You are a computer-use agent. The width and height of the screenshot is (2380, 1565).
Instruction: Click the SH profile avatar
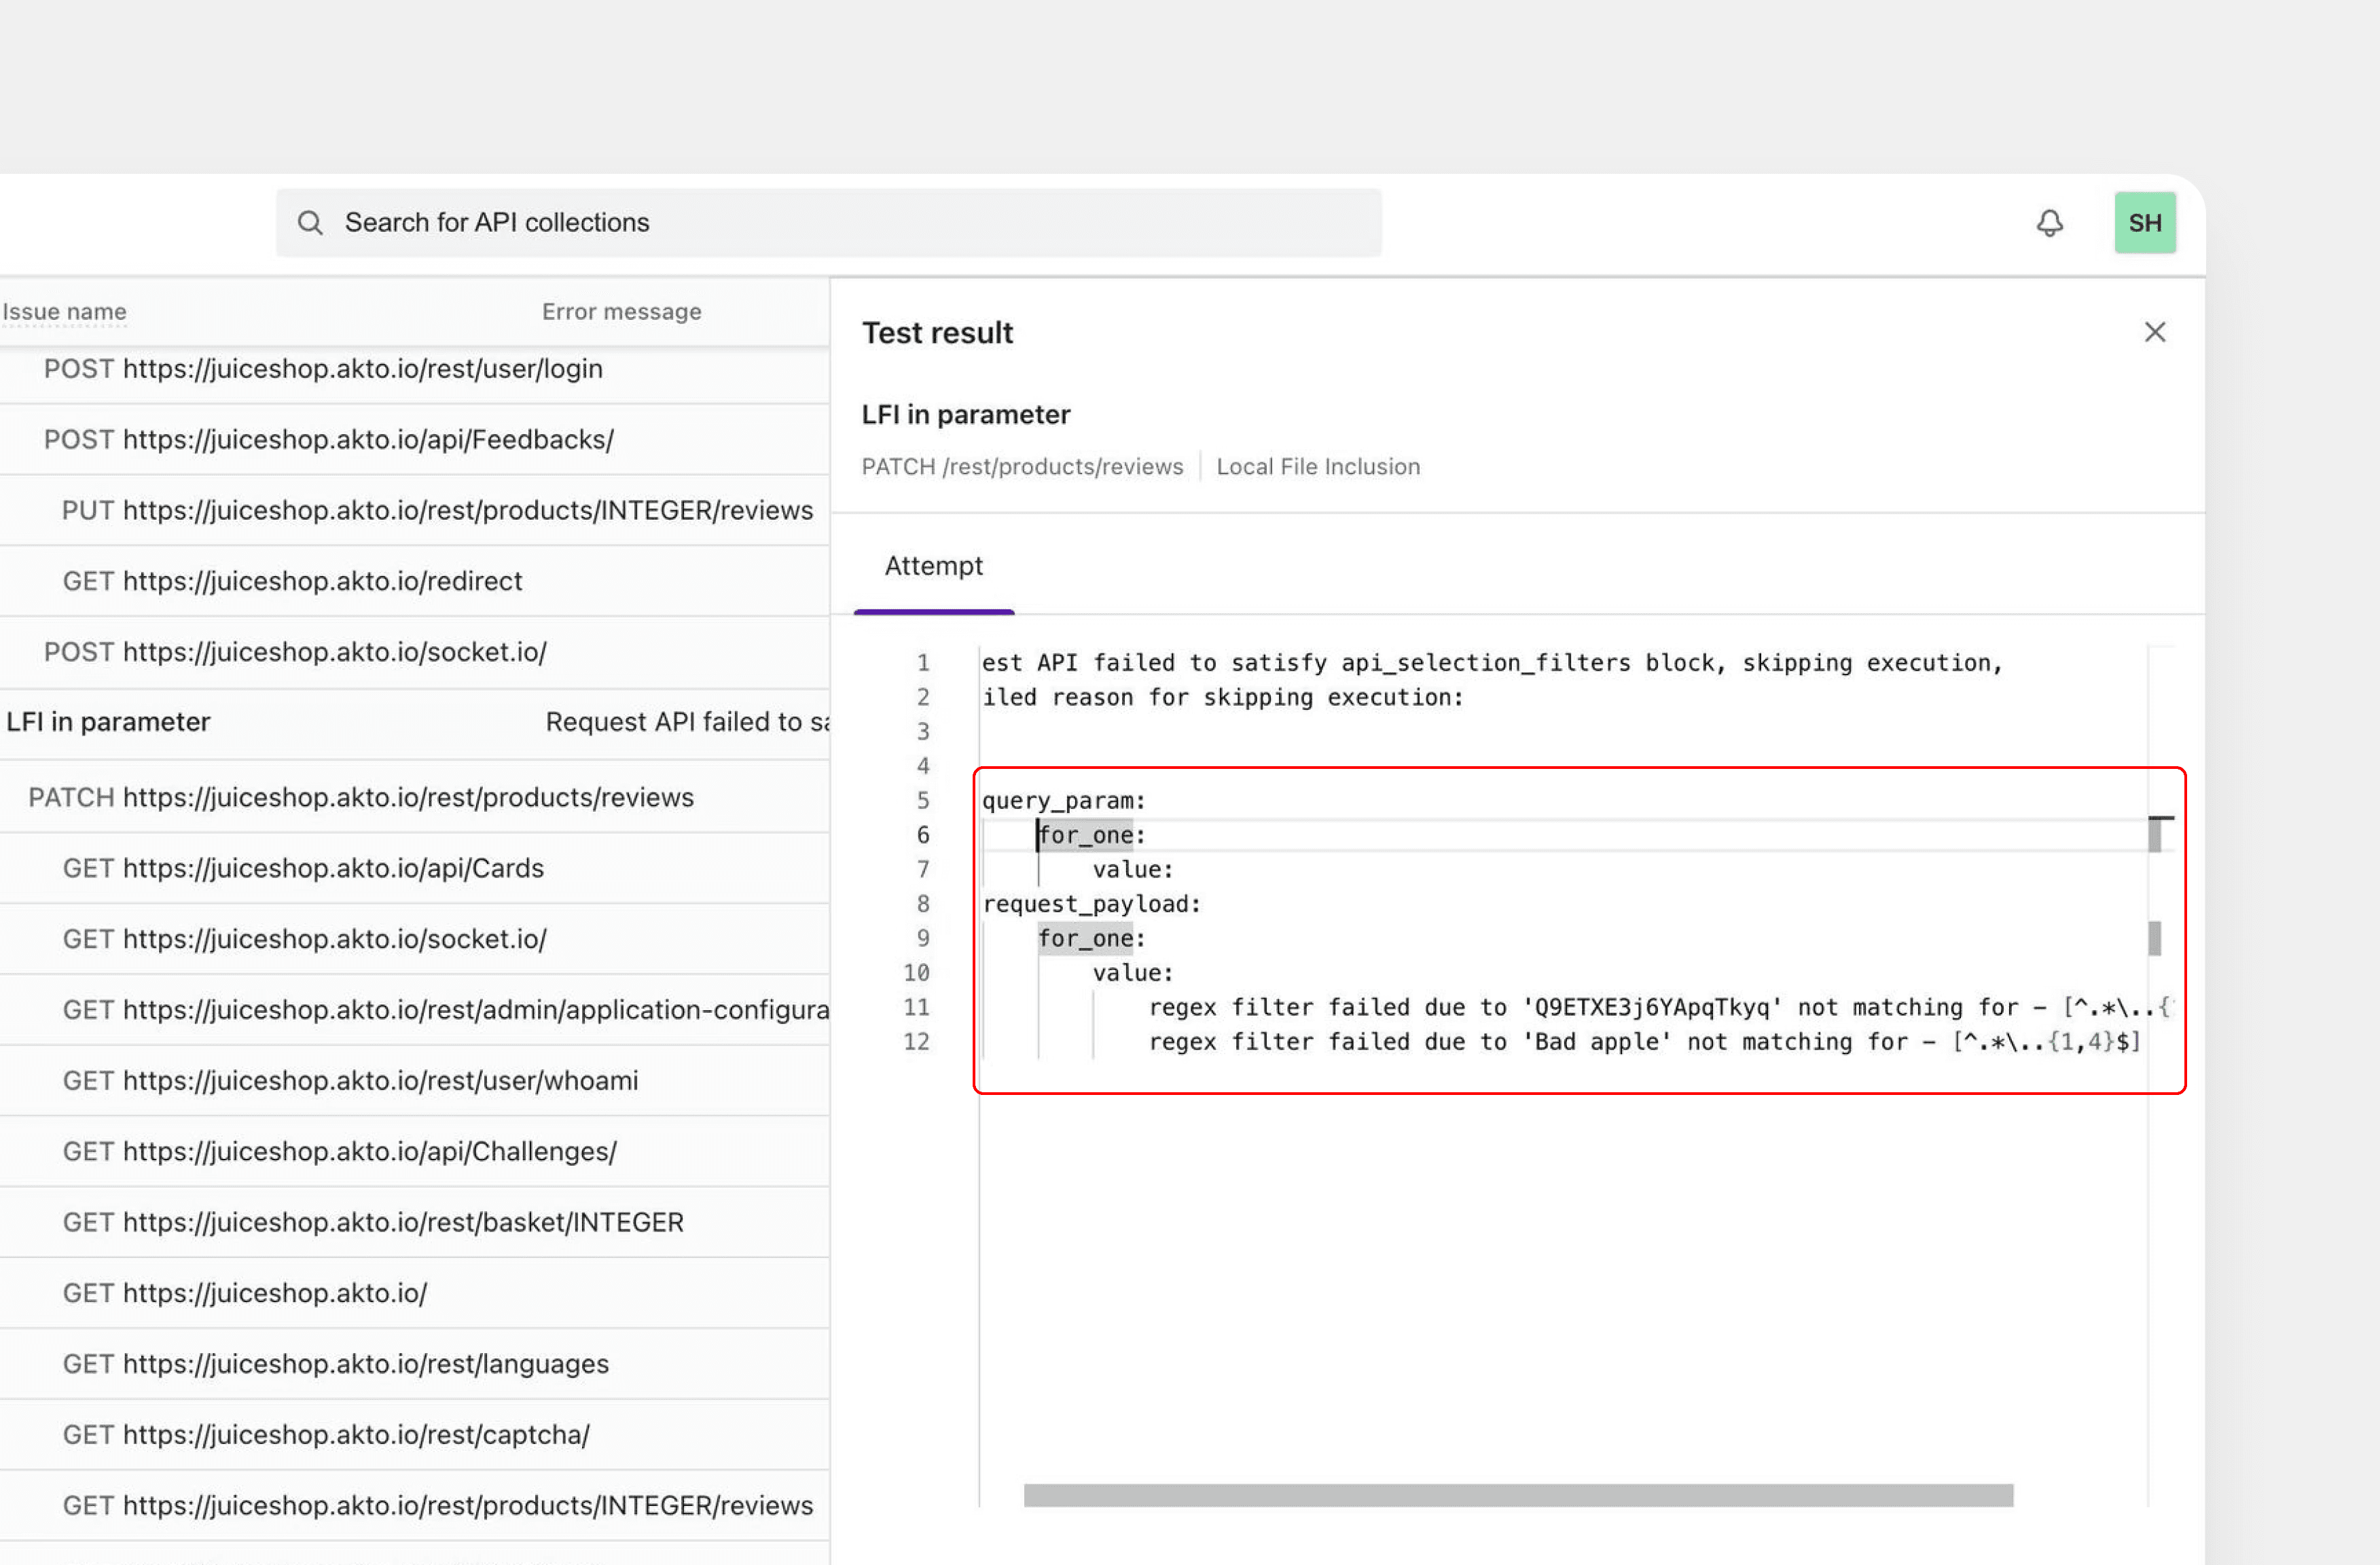point(2144,222)
